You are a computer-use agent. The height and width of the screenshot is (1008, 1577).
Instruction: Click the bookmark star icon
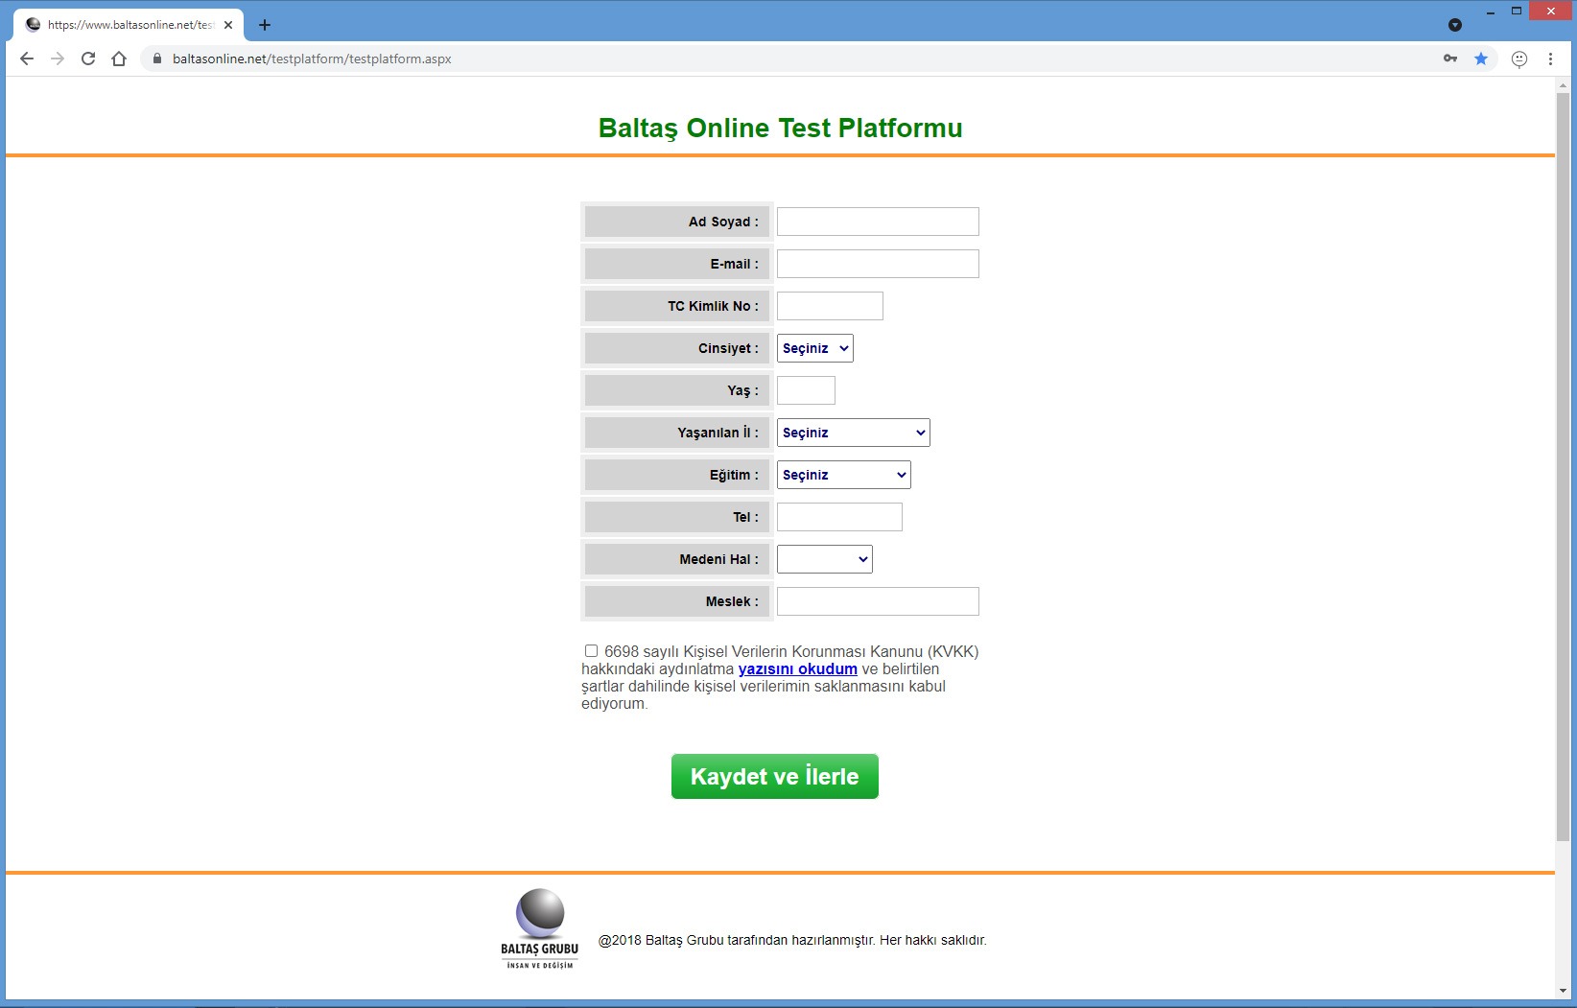1481,59
